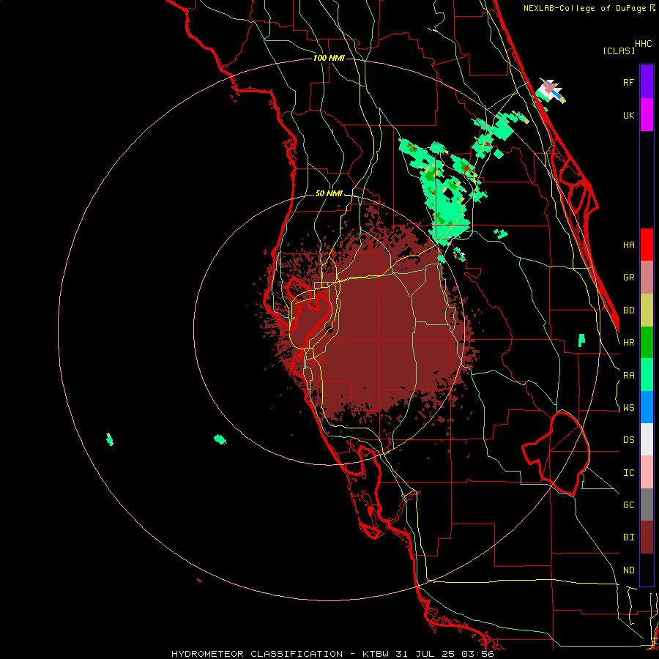Click the DS white legend swatch
The width and height of the screenshot is (659, 659).
point(647,439)
